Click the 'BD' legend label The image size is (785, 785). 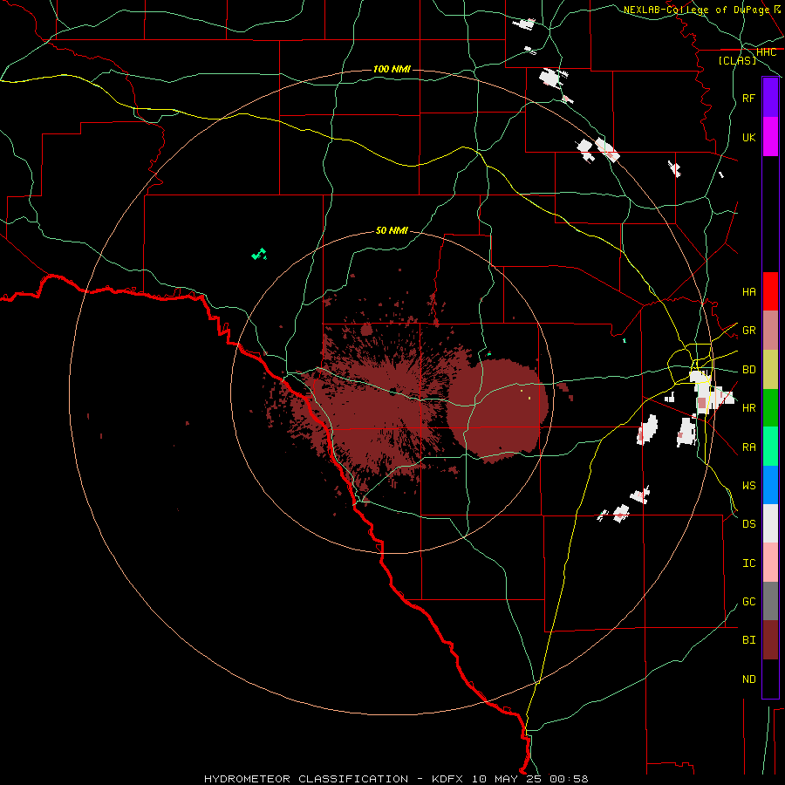coord(748,370)
